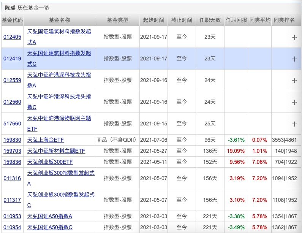Select the -3.49% return value
Viewport: 302px width, 233px height.
[x=236, y=227]
